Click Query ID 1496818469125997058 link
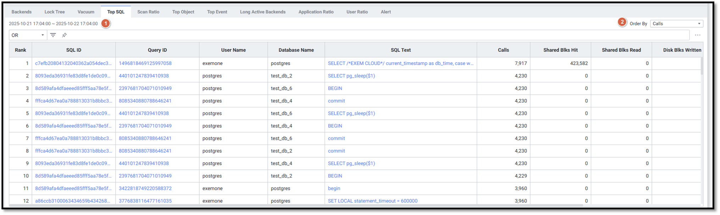The image size is (720, 215). tap(145, 63)
